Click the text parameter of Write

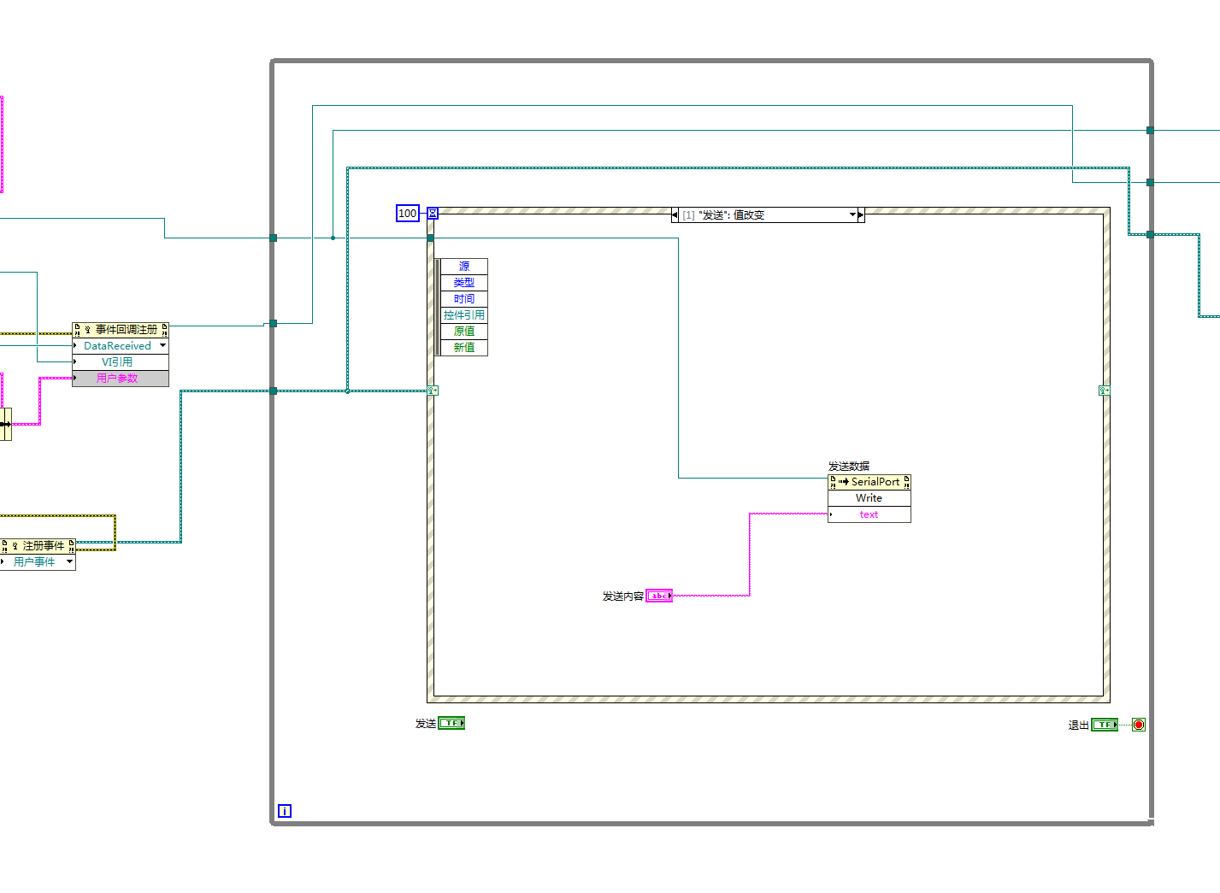pos(869,514)
